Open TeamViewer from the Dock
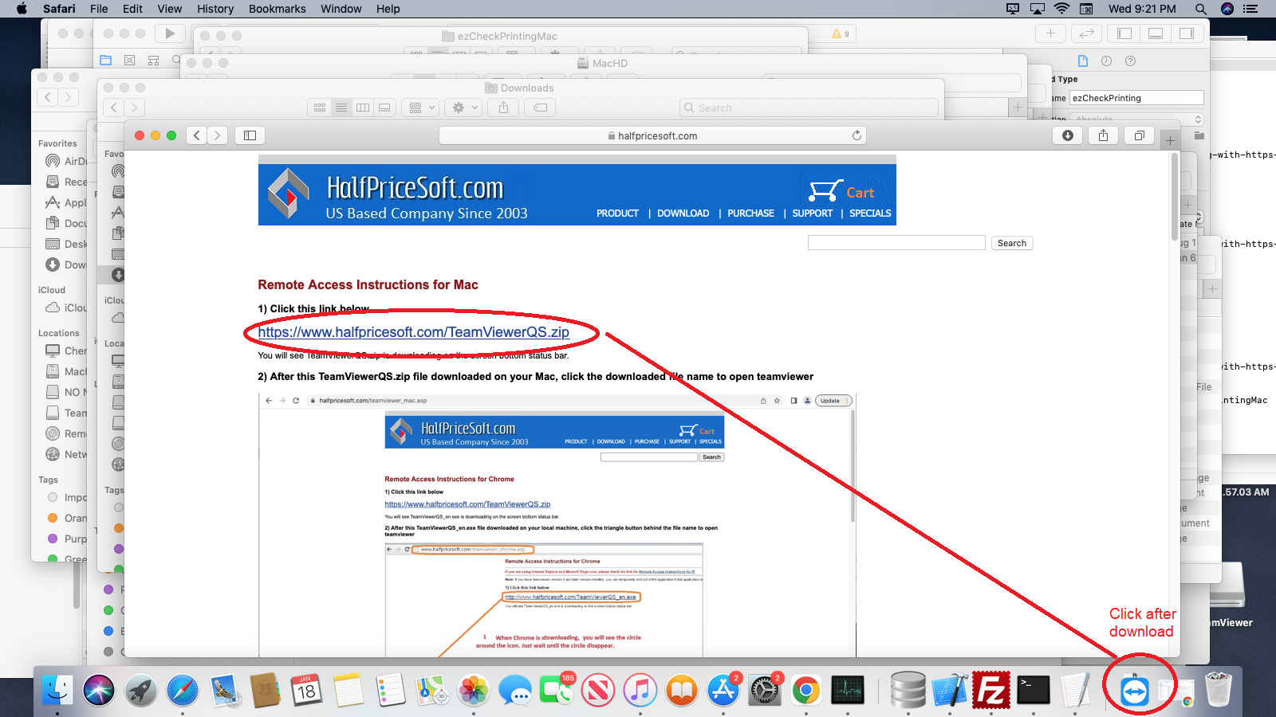Screen dimensions: 1276x717 1134,691
